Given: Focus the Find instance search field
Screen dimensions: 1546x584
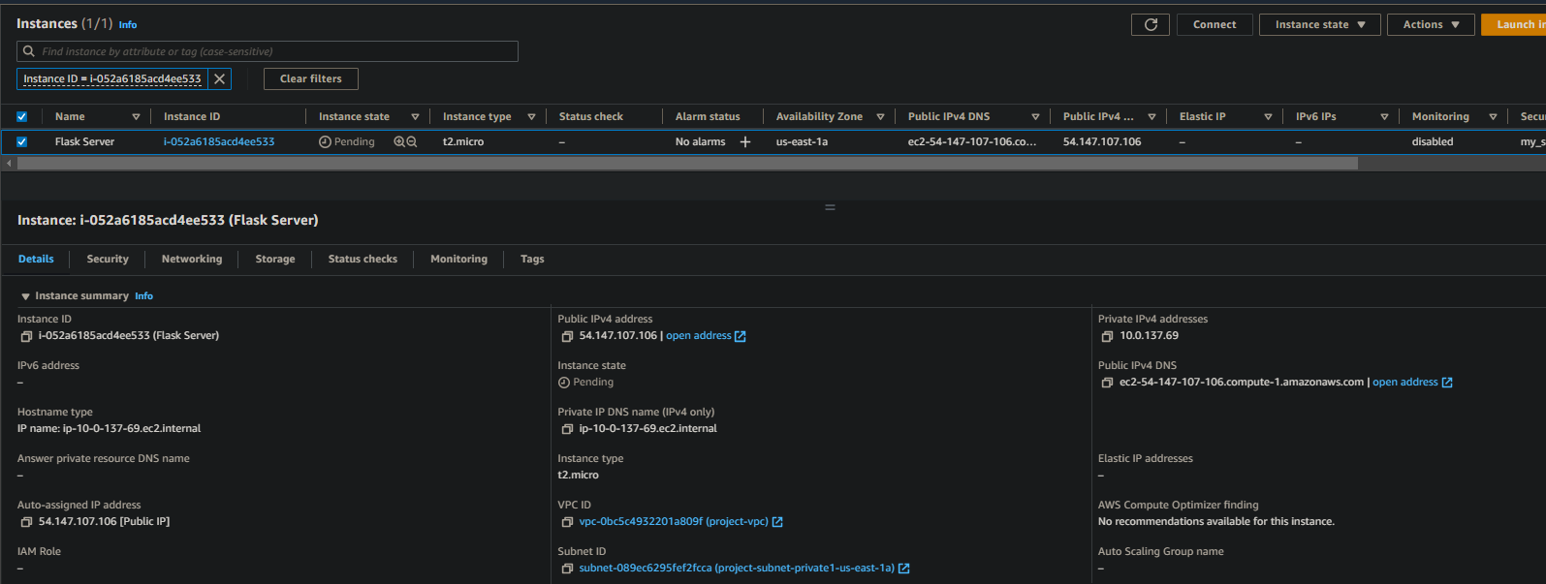Looking at the screenshot, I should point(268,51).
